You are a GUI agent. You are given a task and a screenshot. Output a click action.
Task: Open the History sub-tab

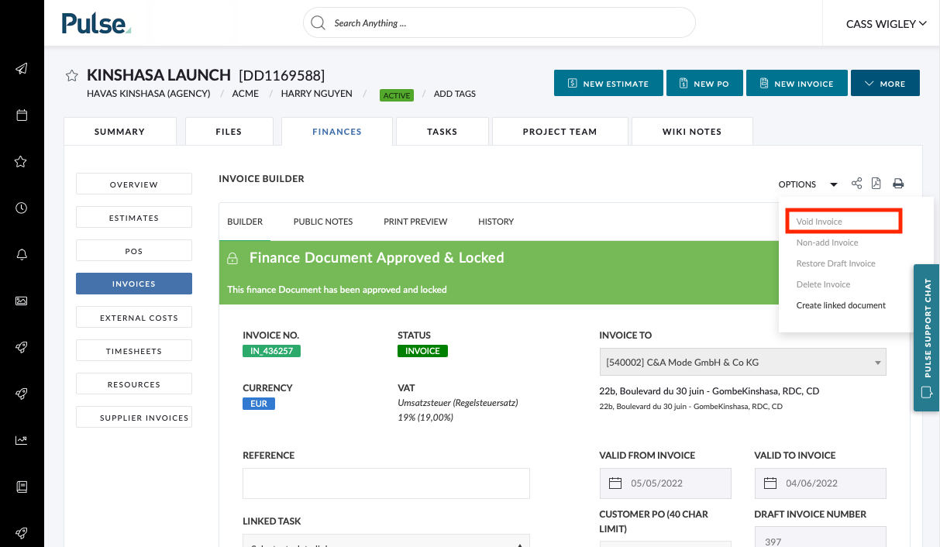496,222
